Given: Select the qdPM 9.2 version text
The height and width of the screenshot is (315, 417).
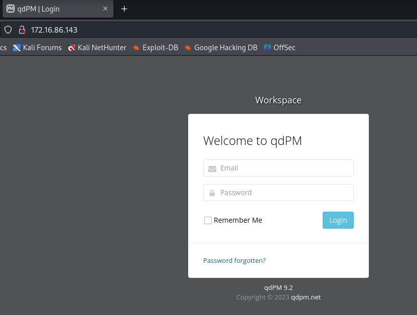Looking at the screenshot, I should point(279,287).
